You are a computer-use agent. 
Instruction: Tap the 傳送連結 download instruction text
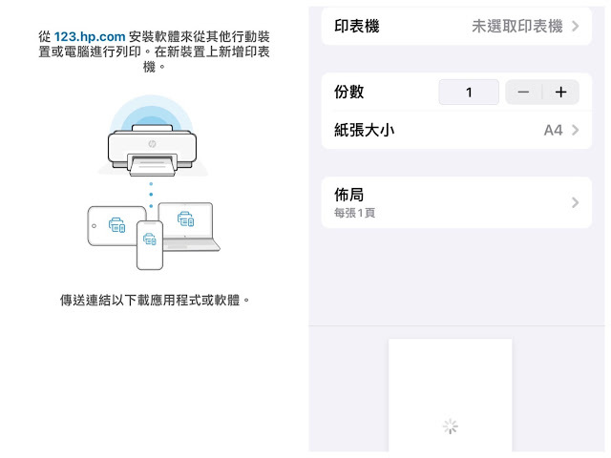coord(154,300)
